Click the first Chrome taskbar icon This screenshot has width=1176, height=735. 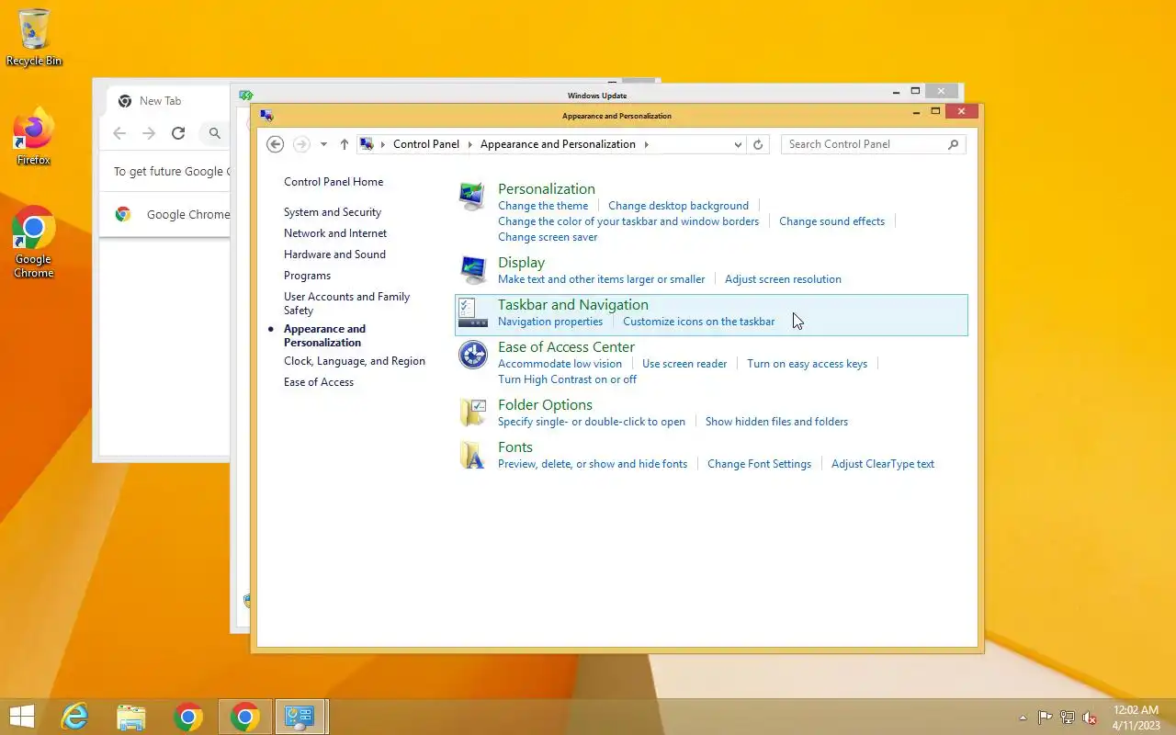click(x=188, y=717)
